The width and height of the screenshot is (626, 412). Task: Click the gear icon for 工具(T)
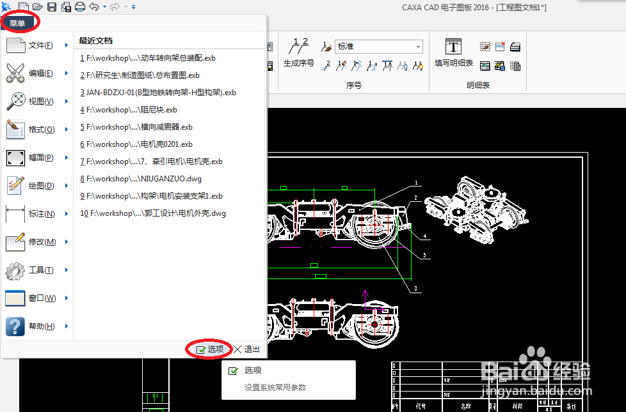coord(15,271)
